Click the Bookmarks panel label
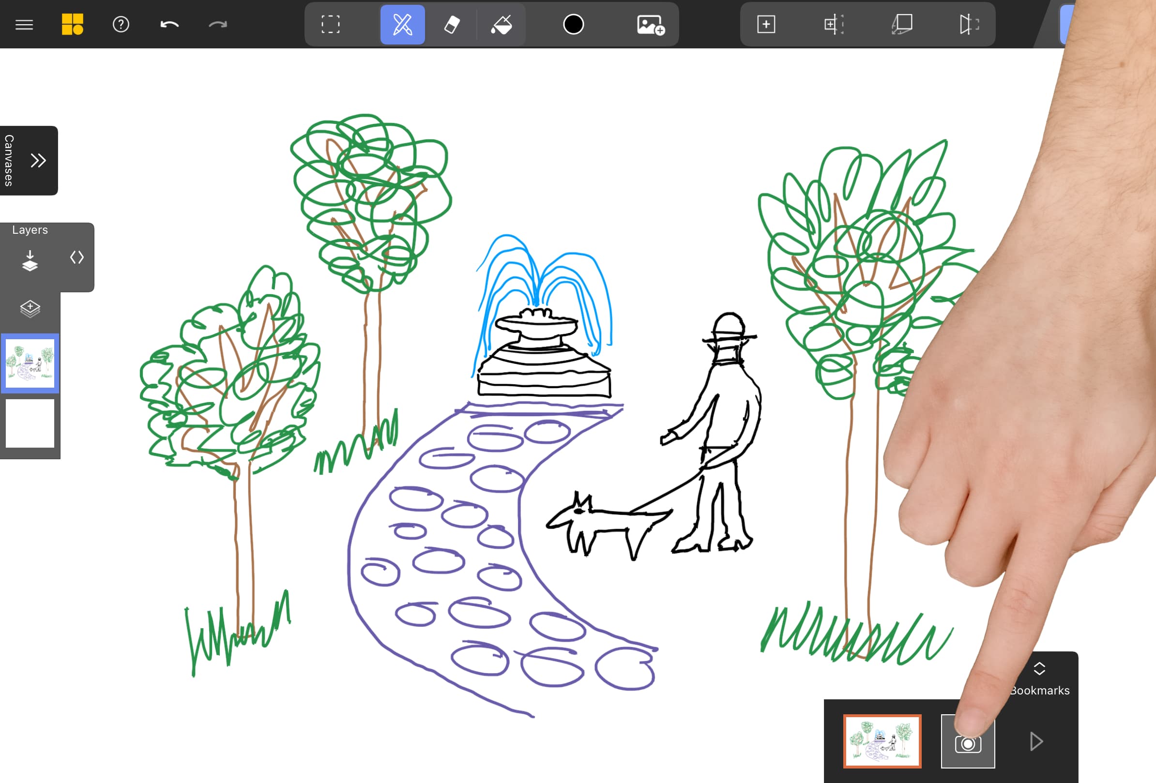1156x783 pixels. point(1040,691)
